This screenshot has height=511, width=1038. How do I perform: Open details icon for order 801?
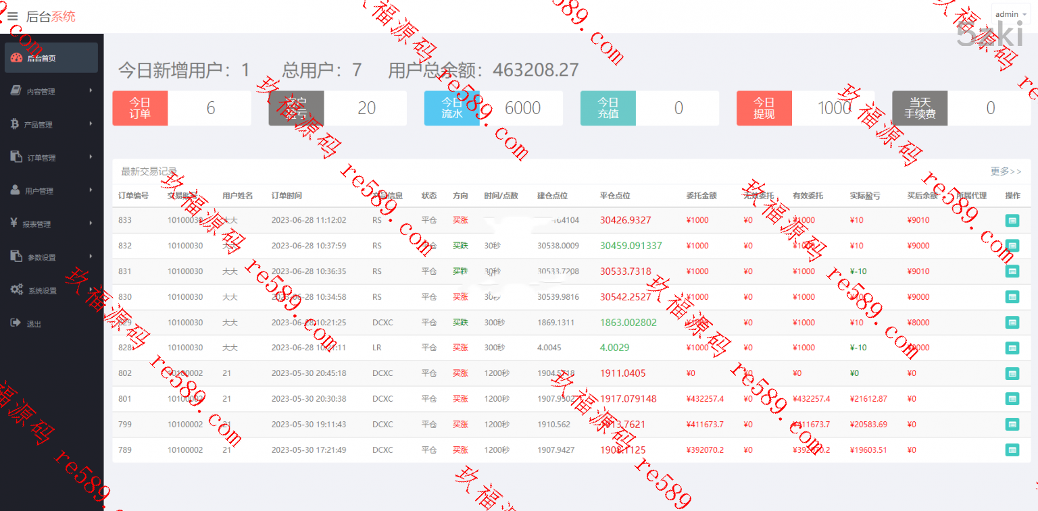coord(1012,399)
